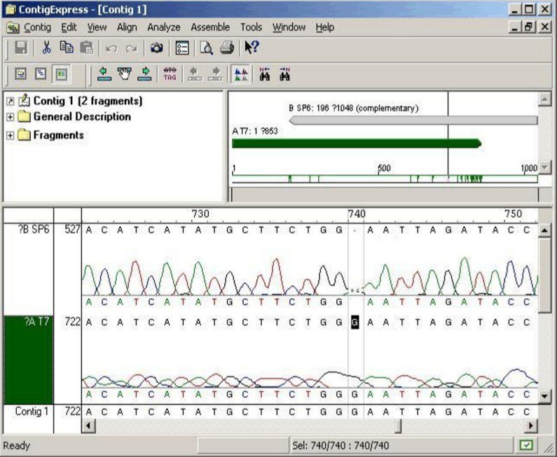Click the green checkmark status bar icon

[525, 445]
